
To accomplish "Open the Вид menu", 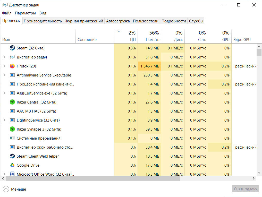I will coord(43,13).
